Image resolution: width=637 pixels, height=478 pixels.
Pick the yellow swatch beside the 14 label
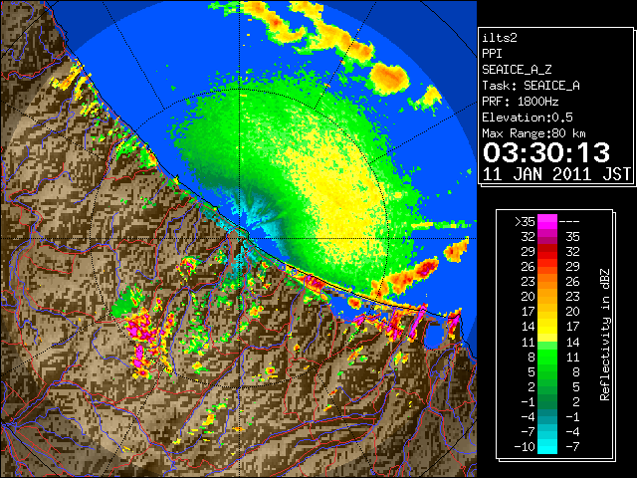(x=547, y=327)
